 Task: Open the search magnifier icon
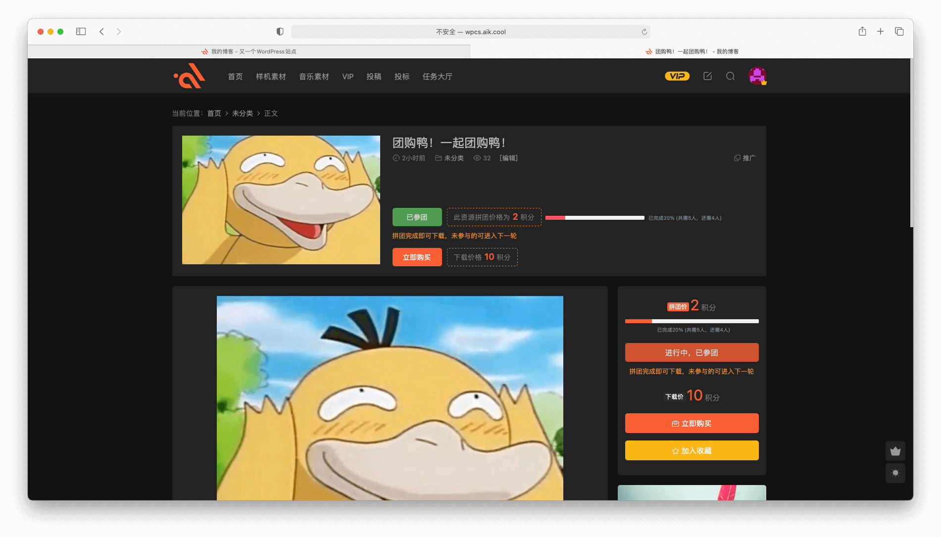[730, 76]
